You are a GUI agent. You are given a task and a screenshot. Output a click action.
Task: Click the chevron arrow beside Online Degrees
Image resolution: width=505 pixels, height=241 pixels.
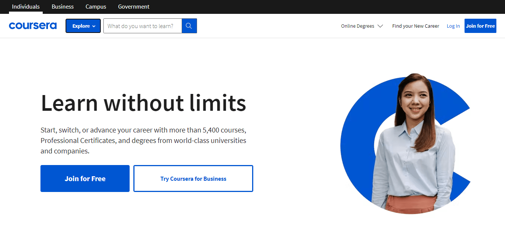[380, 26]
